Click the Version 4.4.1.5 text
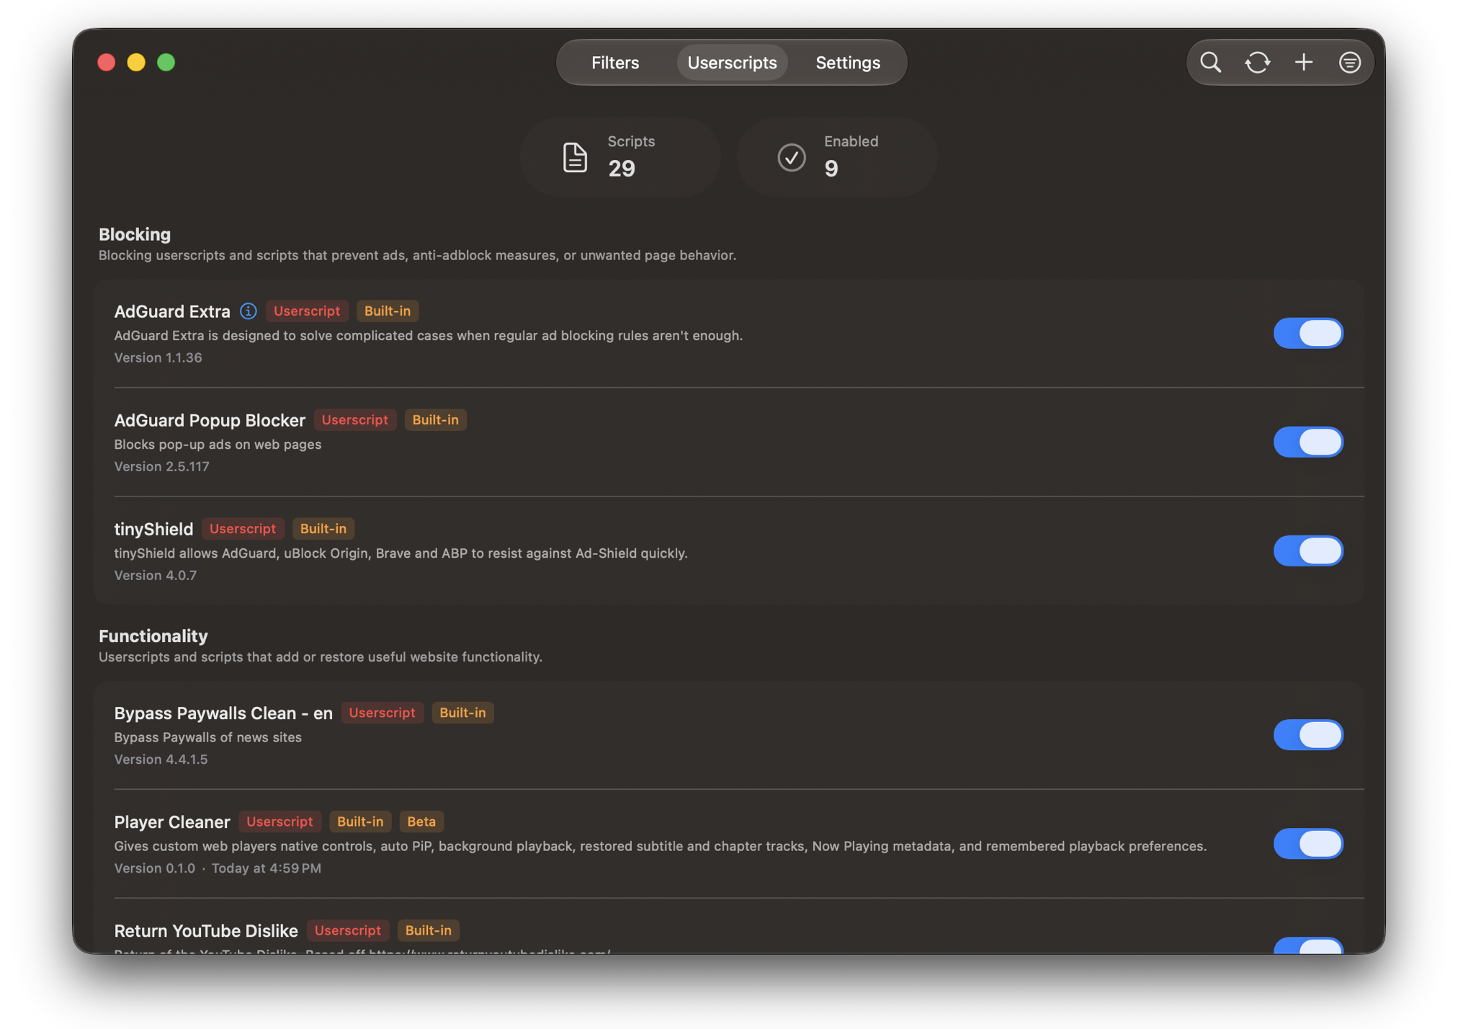The height and width of the screenshot is (1029, 1458). tap(161, 759)
